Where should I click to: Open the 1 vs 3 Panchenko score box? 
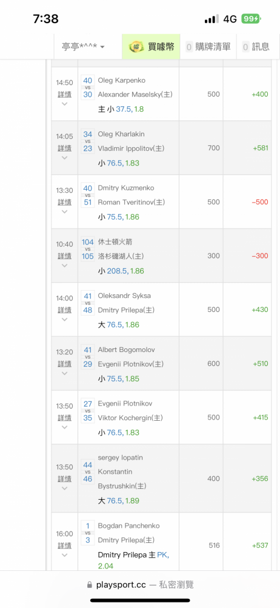[x=88, y=533]
